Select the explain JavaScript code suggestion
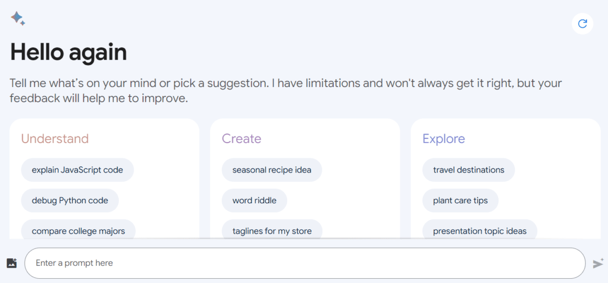The image size is (608, 283). [77, 170]
